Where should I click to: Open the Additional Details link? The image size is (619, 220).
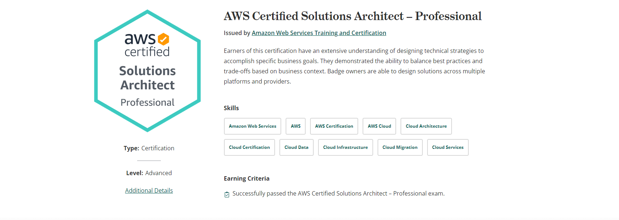[x=149, y=190]
